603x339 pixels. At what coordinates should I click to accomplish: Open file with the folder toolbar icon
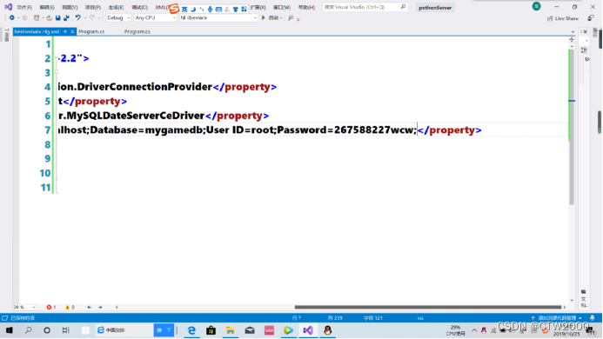tap(50, 17)
